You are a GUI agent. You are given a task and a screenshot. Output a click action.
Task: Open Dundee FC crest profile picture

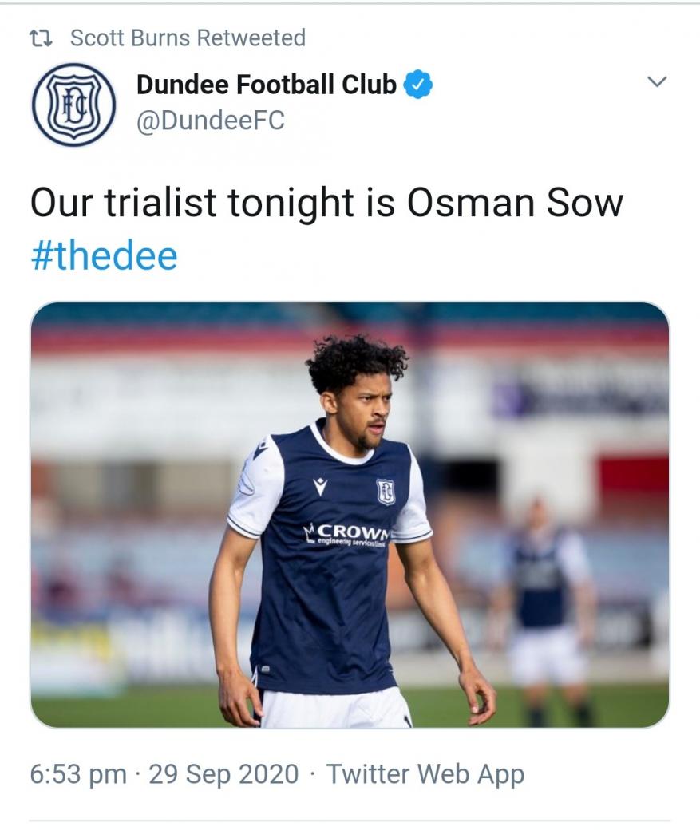[73, 104]
